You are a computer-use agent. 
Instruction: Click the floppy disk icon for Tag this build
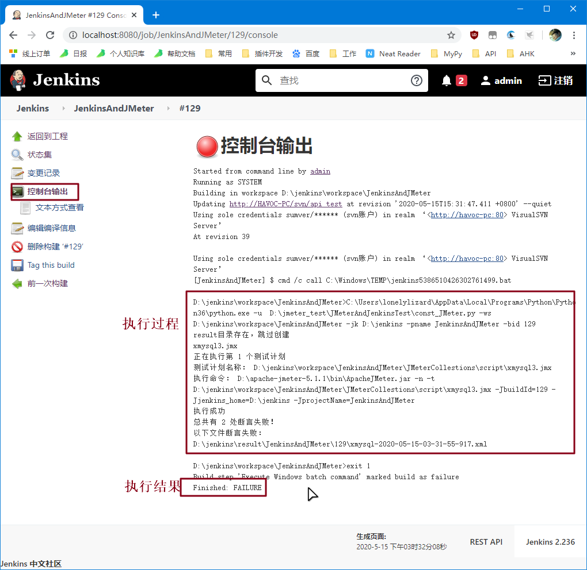tap(17, 265)
